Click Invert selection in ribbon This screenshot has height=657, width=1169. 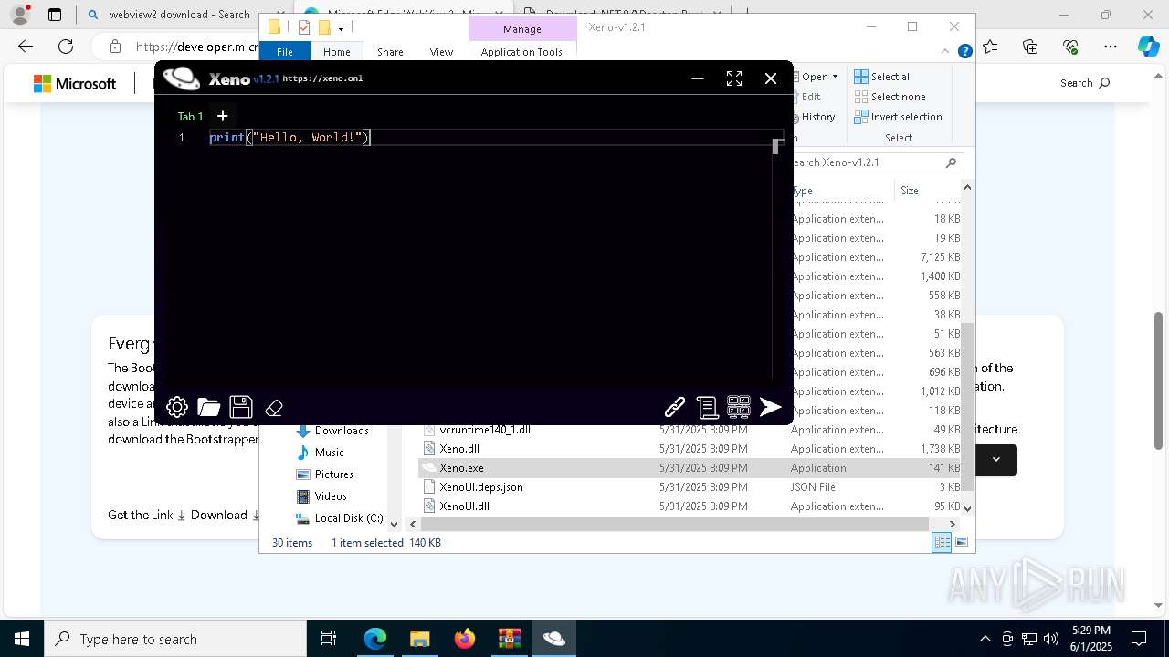898,117
